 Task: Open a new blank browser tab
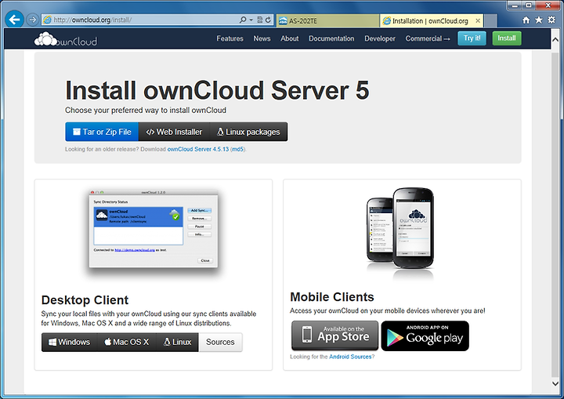point(490,20)
